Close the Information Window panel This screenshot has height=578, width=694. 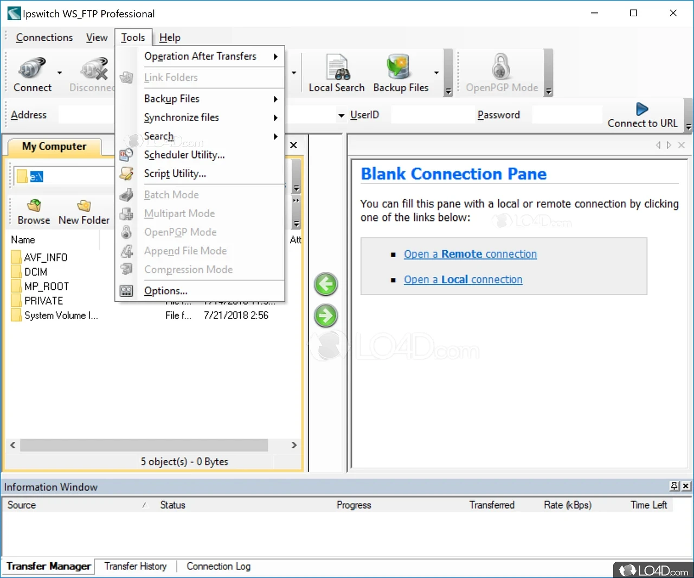pyautogui.click(x=686, y=486)
